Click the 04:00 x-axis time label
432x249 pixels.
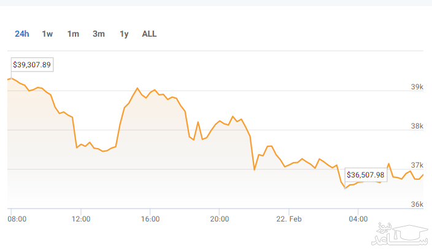(x=358, y=218)
